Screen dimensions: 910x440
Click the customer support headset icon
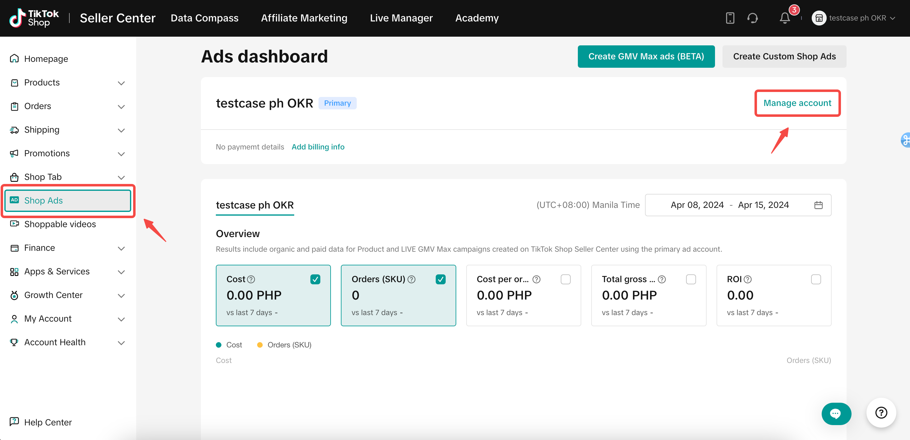point(752,18)
